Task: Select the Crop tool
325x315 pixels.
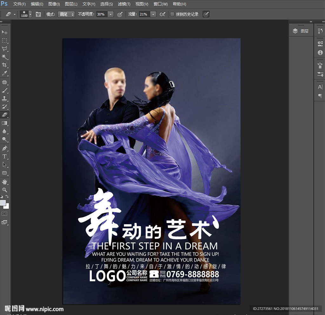Action: pyautogui.click(x=4, y=65)
